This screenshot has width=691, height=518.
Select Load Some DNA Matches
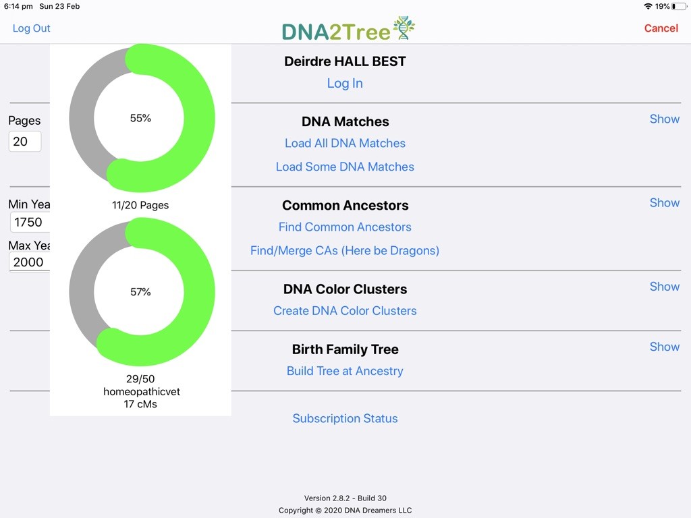click(x=345, y=167)
